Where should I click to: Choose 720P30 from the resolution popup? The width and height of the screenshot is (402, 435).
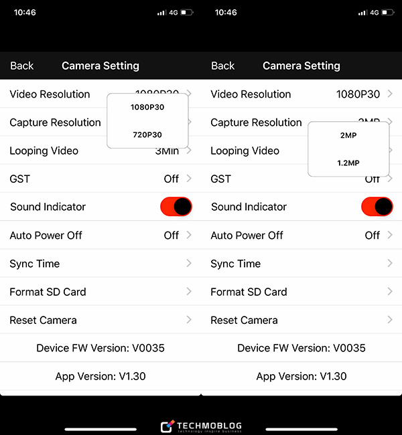(x=147, y=135)
